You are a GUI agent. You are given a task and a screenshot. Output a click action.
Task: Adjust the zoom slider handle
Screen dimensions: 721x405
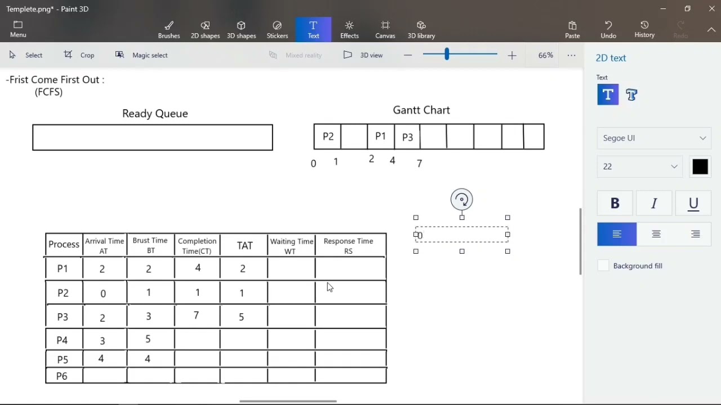click(x=447, y=55)
